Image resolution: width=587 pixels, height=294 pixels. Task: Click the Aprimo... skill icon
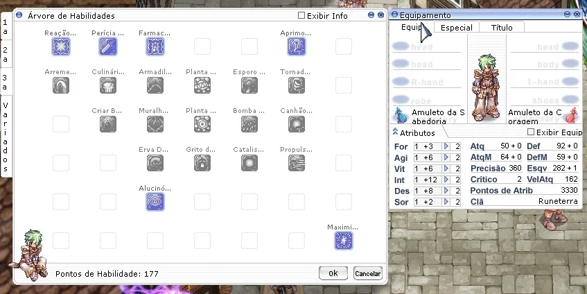(297, 47)
